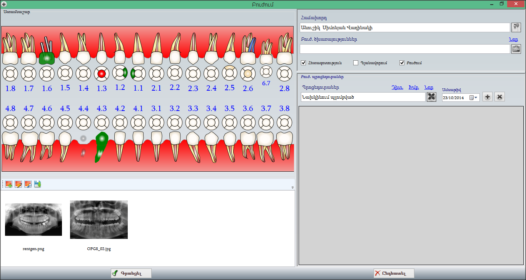
Task: Select the red-marked surface circle of tooth 1.3
Action: [x=102, y=73]
